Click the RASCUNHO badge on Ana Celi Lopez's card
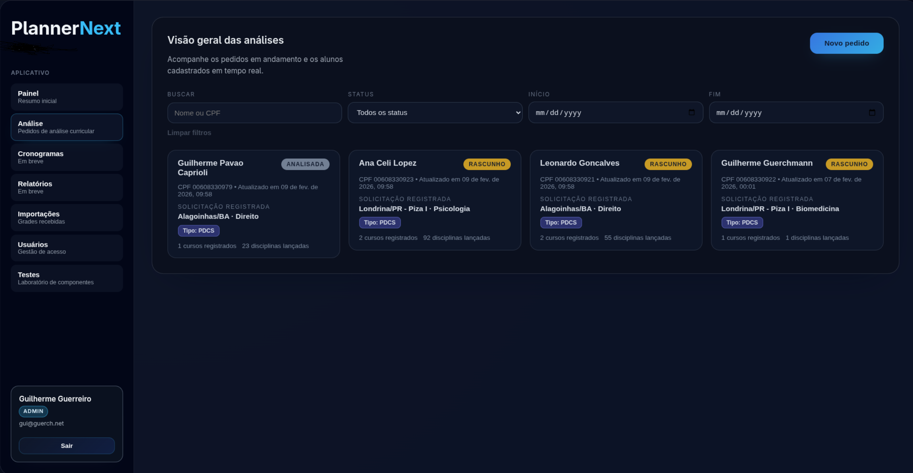This screenshot has height=473, width=913. tap(487, 164)
